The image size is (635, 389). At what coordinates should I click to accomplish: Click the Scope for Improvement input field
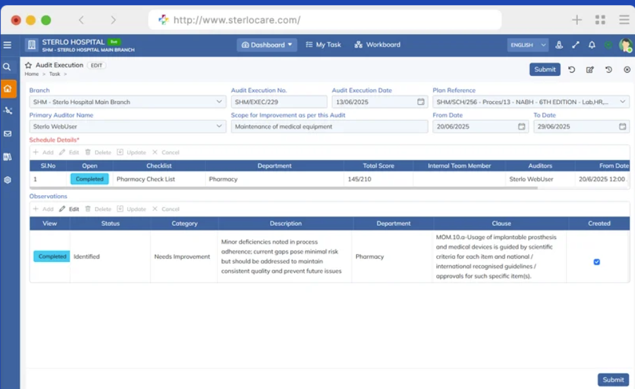coord(329,126)
